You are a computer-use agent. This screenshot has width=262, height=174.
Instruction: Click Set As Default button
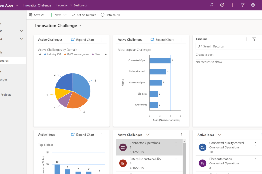[x=84, y=15]
